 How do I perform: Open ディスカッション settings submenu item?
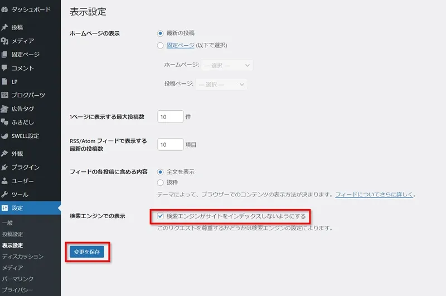click(x=22, y=256)
